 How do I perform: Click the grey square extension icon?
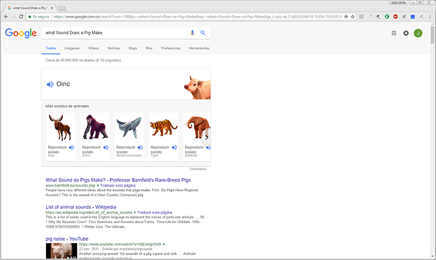pos(361,17)
